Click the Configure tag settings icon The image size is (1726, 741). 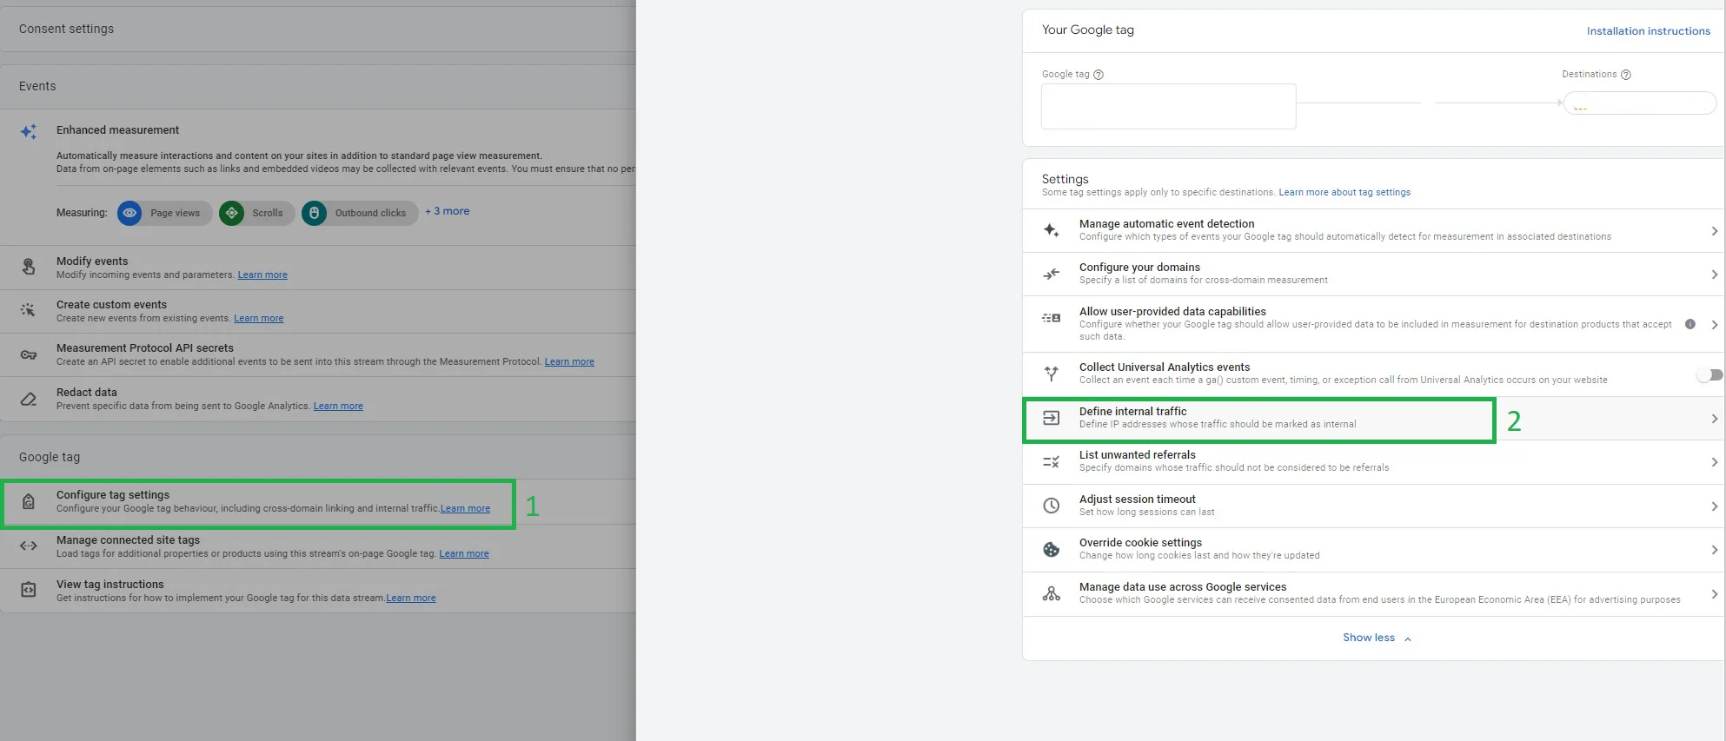29,501
